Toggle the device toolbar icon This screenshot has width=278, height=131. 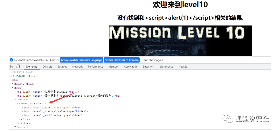click(18, 66)
